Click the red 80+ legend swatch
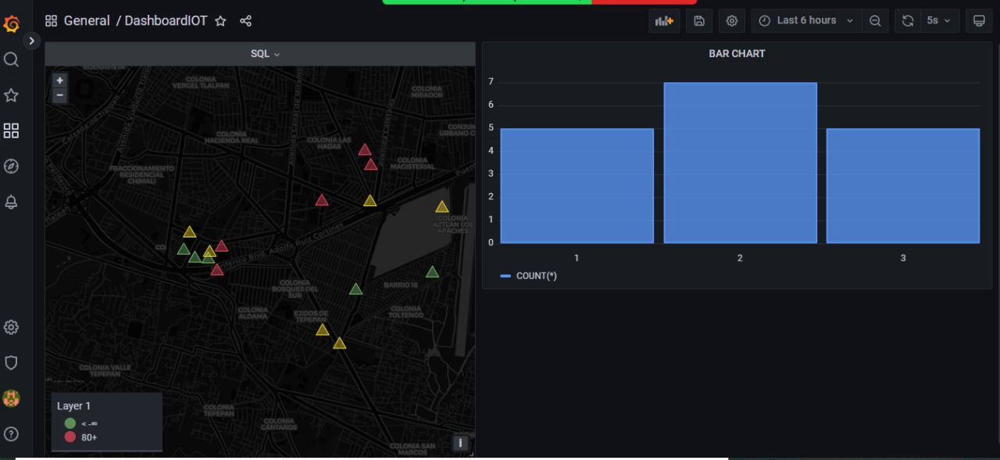This screenshot has height=460, width=1000. [x=70, y=437]
